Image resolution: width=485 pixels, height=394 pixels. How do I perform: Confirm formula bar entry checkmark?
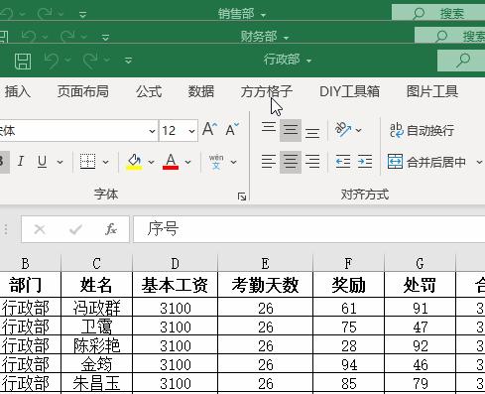(x=75, y=229)
